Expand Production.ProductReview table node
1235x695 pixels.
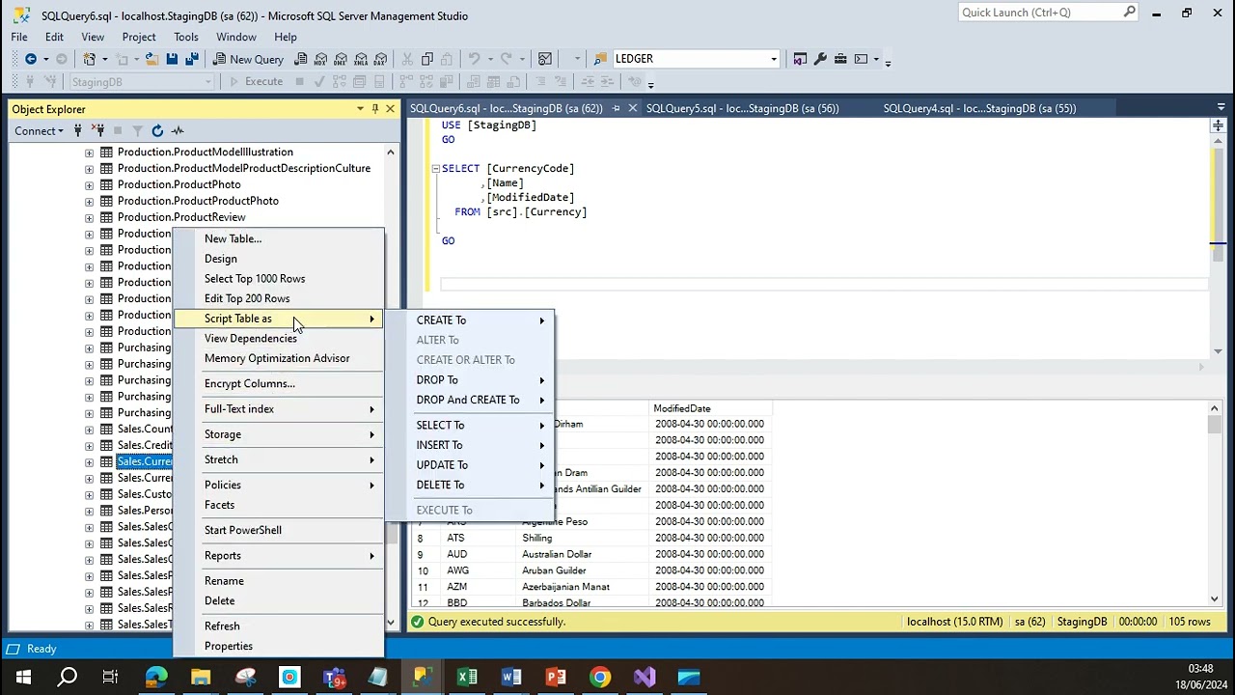tap(89, 218)
